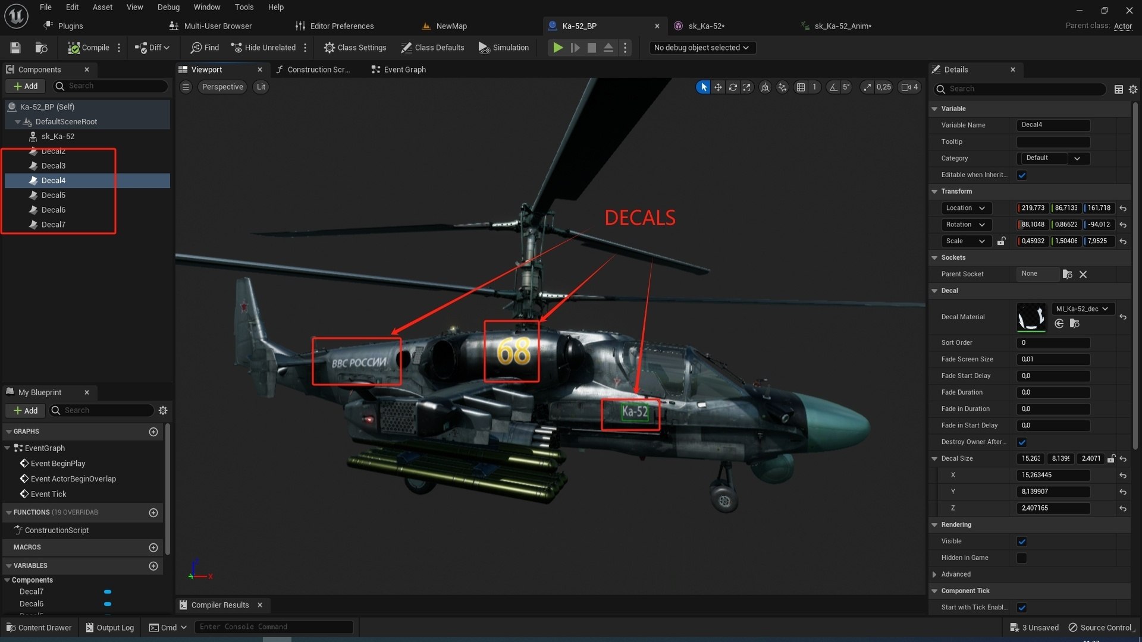
Task: Open Details panel settings gear
Action: tap(1133, 89)
